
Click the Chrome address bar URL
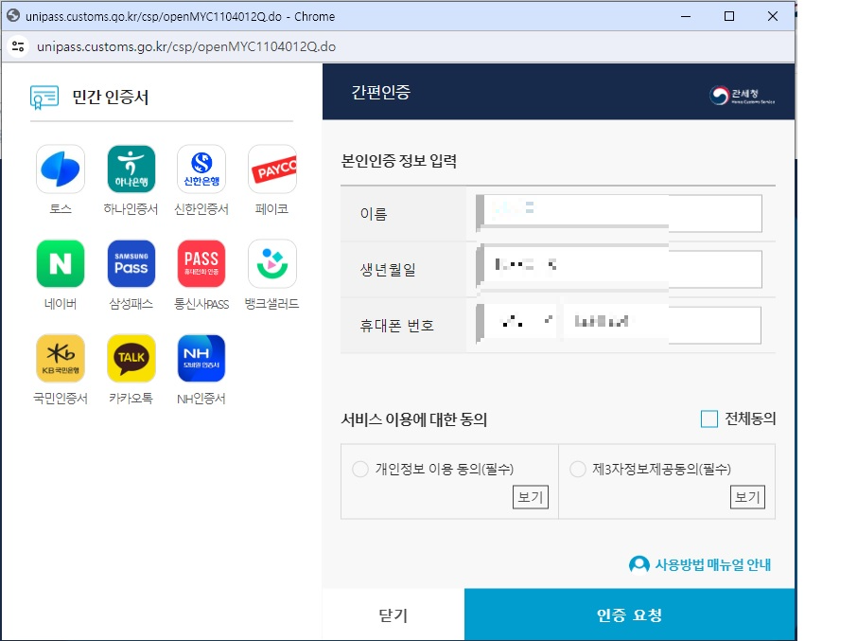click(186, 46)
